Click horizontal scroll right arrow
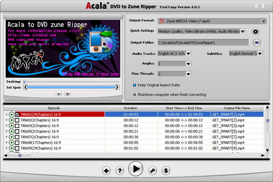Screen dimensions: 273x182 click(263, 155)
